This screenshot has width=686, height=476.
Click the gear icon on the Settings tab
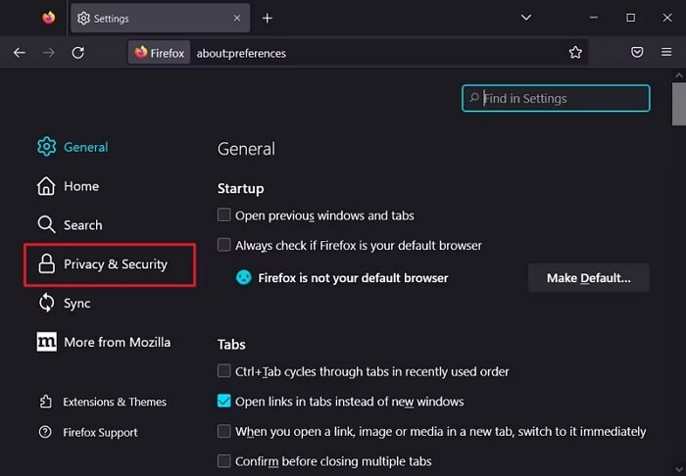pyautogui.click(x=83, y=19)
